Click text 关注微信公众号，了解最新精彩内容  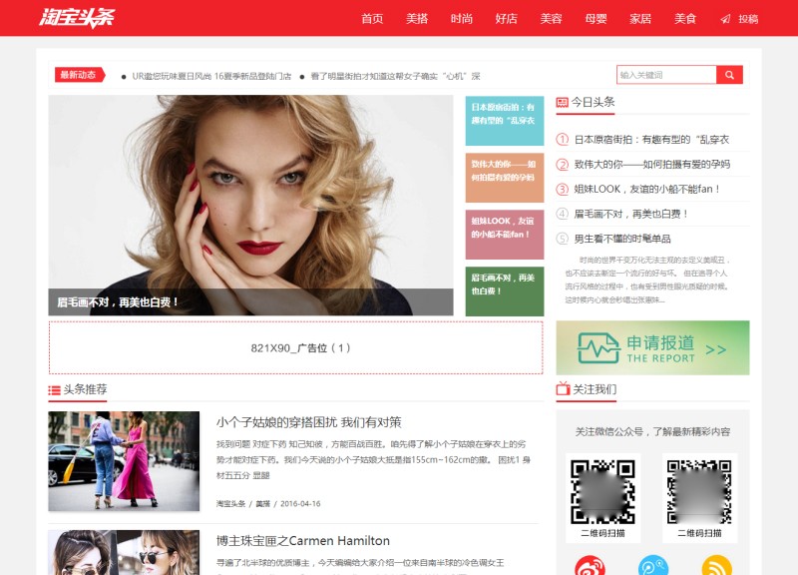pyautogui.click(x=652, y=432)
